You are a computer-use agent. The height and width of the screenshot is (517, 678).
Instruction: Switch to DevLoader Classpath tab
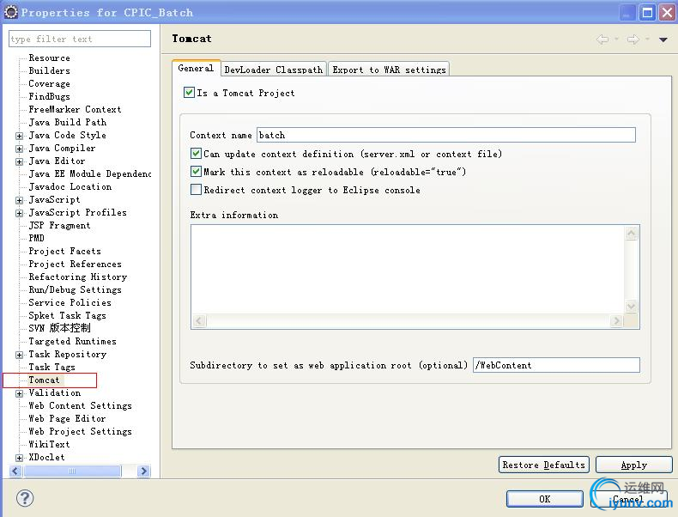coord(273,70)
